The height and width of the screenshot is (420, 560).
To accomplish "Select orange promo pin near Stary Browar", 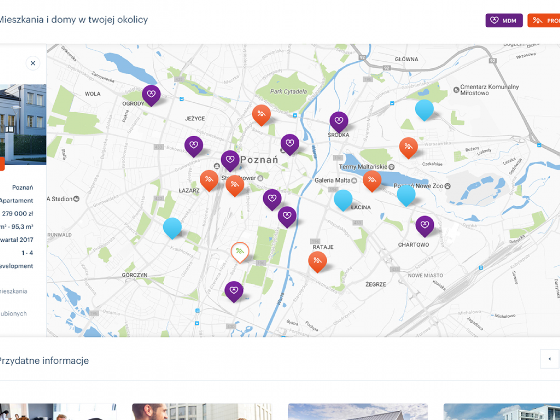I will point(235,185).
